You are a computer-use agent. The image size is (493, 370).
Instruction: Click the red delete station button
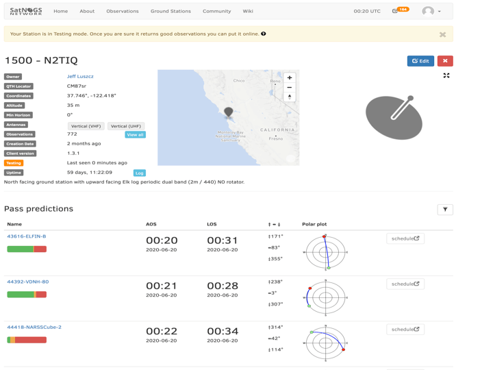tap(445, 61)
